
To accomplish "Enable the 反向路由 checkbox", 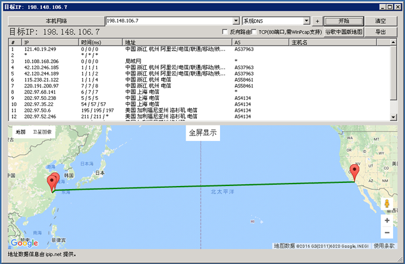I will pos(225,32).
